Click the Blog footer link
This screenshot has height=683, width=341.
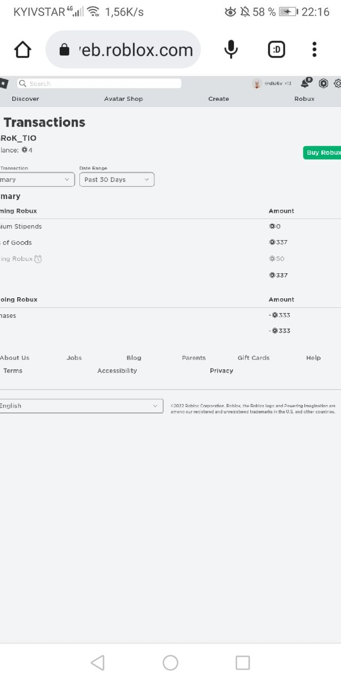click(134, 358)
